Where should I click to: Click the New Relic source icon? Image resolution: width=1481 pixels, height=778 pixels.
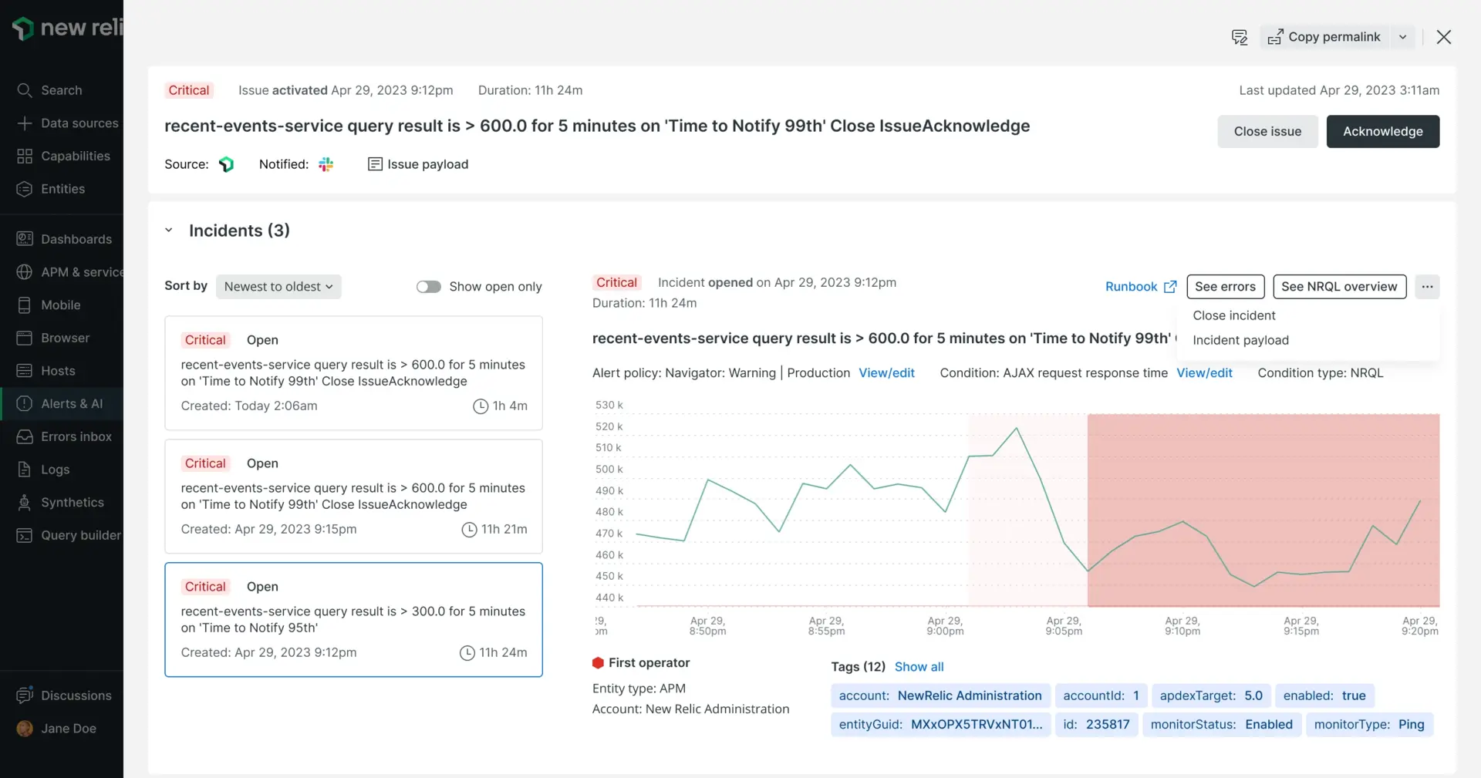point(226,164)
